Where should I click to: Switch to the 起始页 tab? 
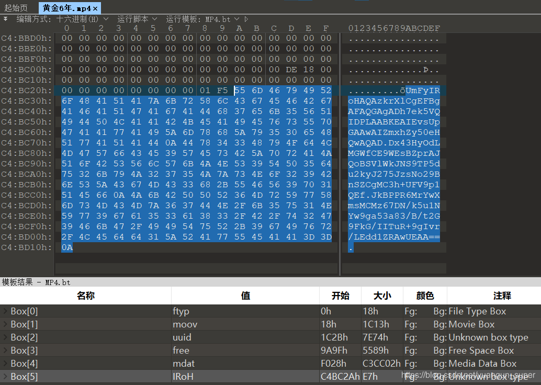tap(17, 8)
